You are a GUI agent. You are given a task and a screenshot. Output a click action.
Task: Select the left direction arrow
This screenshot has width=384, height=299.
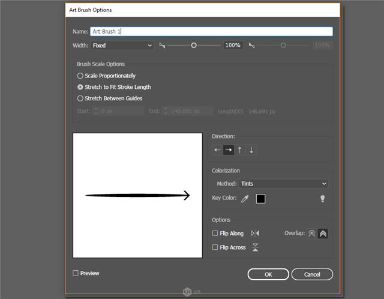click(218, 150)
